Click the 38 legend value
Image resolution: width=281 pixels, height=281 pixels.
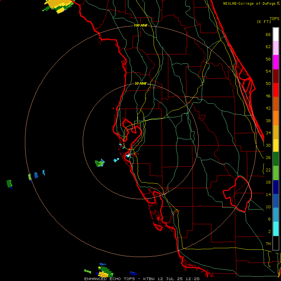(x=268, y=121)
